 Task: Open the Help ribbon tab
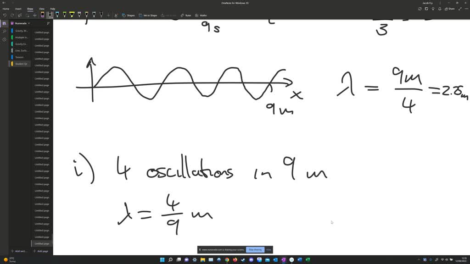click(52, 9)
